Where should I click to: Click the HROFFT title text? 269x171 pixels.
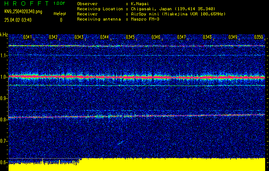(x=27, y=3)
